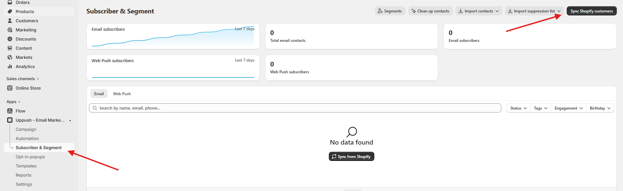Click the Products tag icon

point(10,11)
